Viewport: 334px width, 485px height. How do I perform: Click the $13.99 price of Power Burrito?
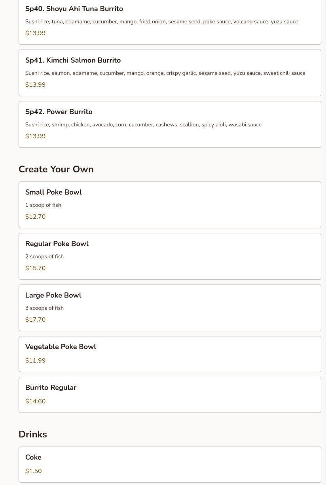pyautogui.click(x=35, y=136)
